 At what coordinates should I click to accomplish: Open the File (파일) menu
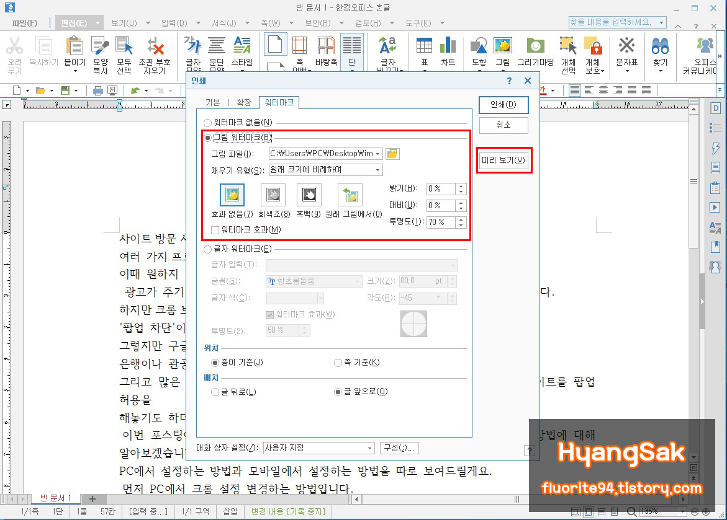coord(25,23)
